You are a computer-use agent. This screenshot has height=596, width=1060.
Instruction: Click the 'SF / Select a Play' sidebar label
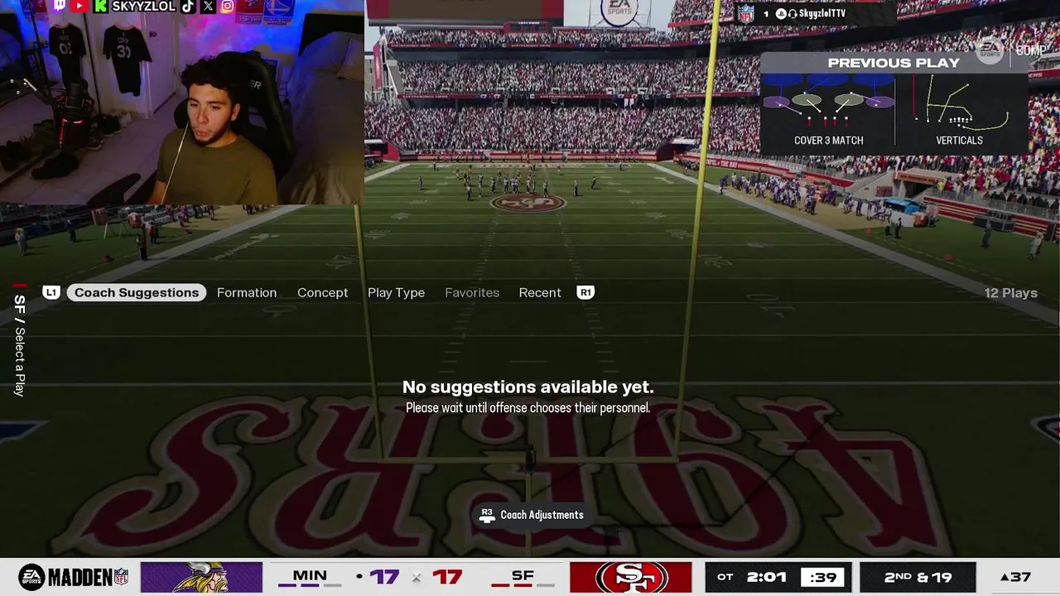click(20, 345)
